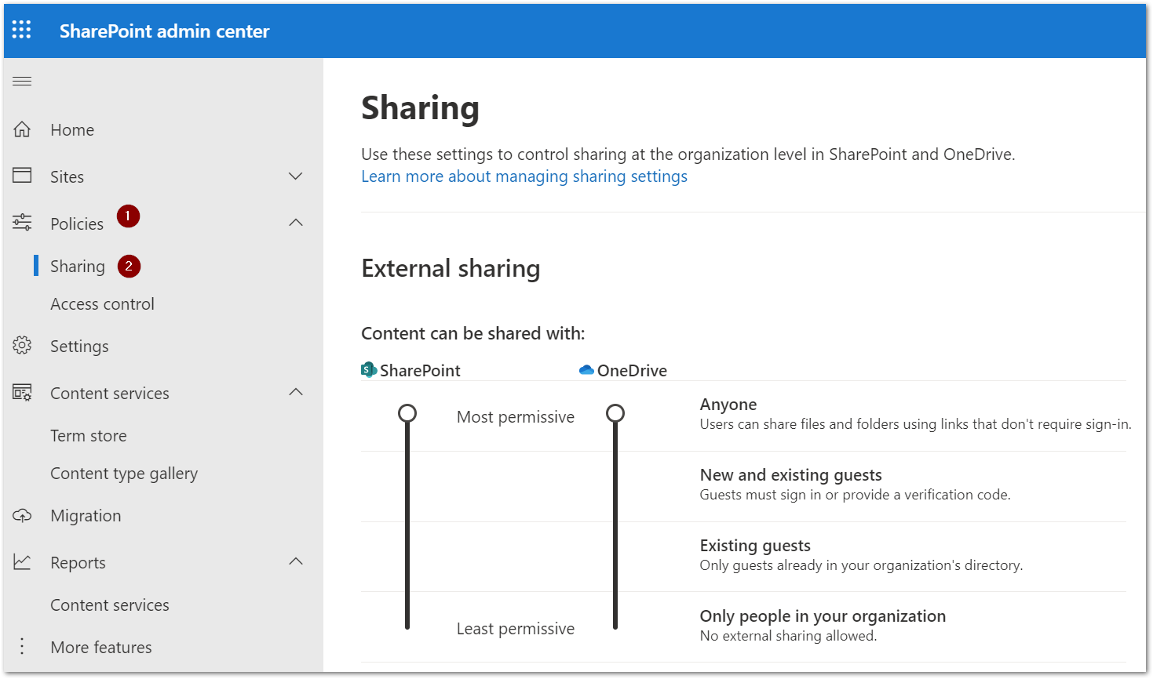The width and height of the screenshot is (1153, 679).
Task: Click the Reports chart icon
Action: click(22, 562)
